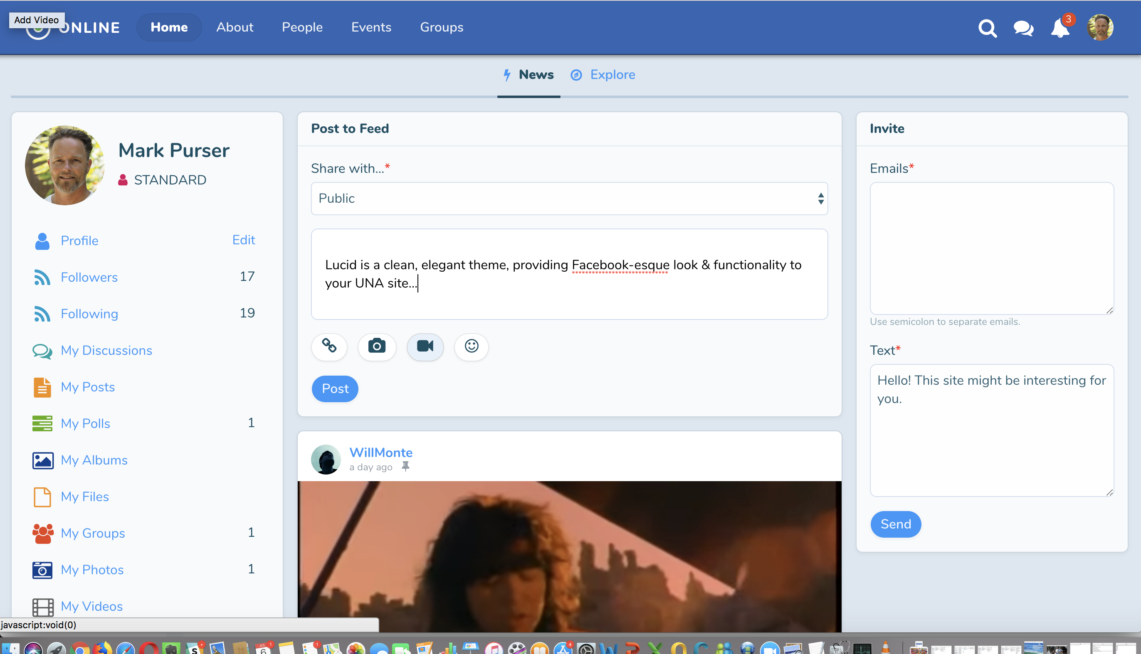Image resolution: width=1141 pixels, height=654 pixels.
Task: Open the emoji picker smiley icon
Action: (471, 346)
